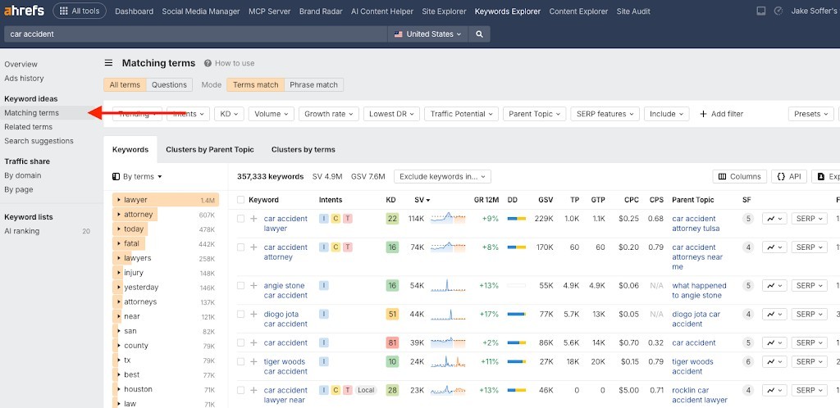This screenshot has width=840, height=408.
Task: Add angie stone car accident via plus icon
Action: [x=254, y=286]
